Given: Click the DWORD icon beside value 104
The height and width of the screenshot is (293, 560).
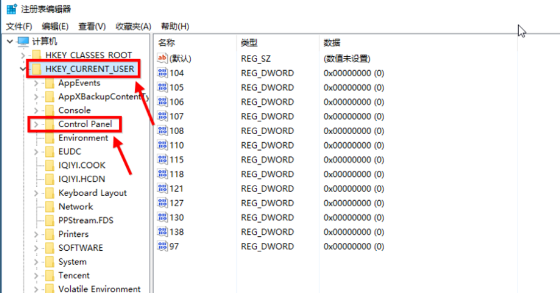Looking at the screenshot, I should click(x=163, y=73).
